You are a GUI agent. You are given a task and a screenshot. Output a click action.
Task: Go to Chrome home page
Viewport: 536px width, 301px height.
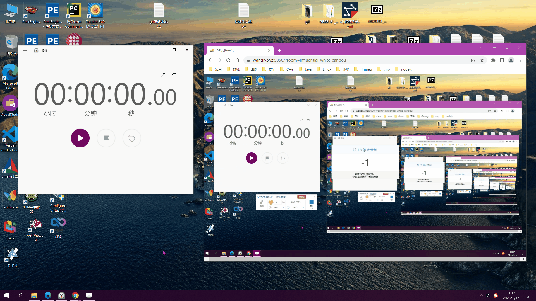coord(237,60)
